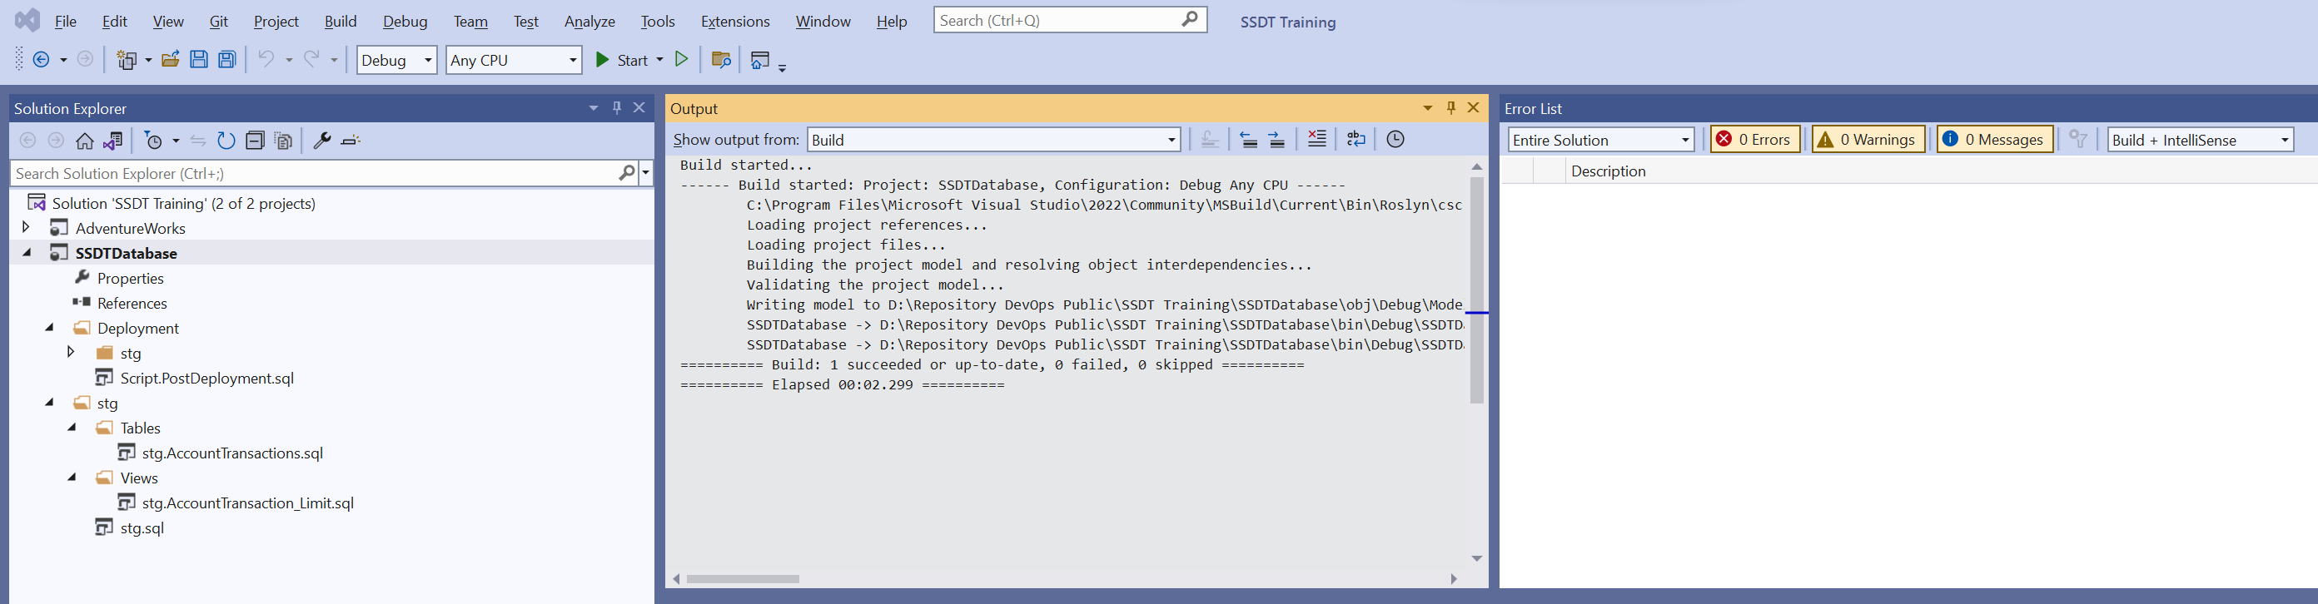Screen dimensions: 2318x604
Task: Click the Start debugging button
Action: click(622, 60)
